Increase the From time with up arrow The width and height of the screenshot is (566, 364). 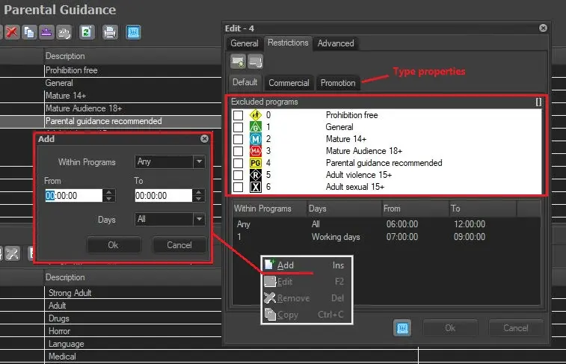[109, 191]
